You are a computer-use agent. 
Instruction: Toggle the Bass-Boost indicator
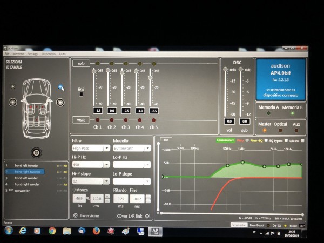(268, 225)
